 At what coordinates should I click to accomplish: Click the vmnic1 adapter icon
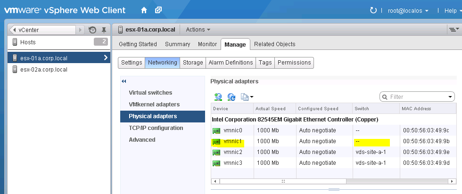coord(216,142)
